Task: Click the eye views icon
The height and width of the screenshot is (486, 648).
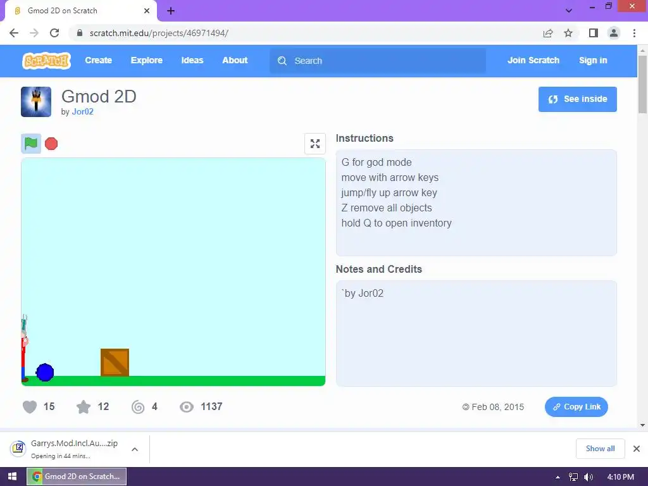Action: pos(187,407)
